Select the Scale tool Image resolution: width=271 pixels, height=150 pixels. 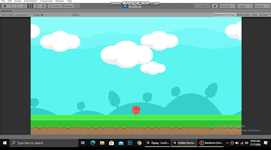[24, 6]
